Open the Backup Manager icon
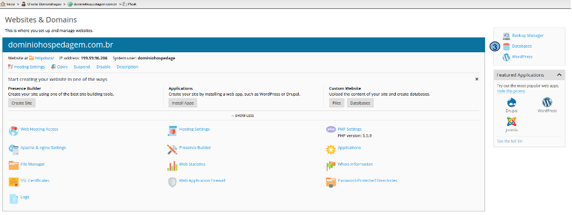The image size is (572, 215). (507, 36)
